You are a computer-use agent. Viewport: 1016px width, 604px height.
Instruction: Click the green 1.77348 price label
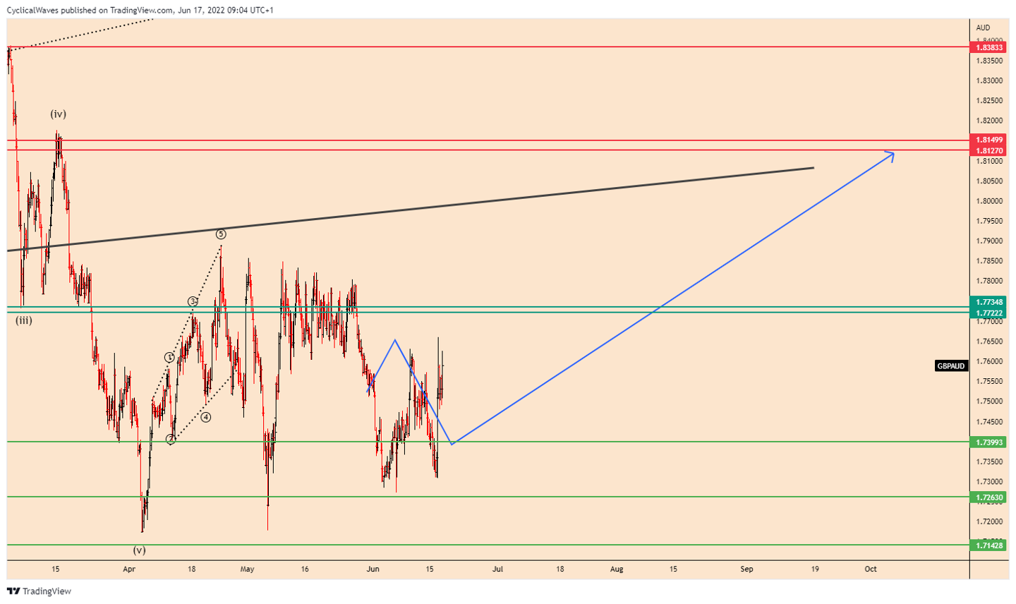pyautogui.click(x=988, y=302)
